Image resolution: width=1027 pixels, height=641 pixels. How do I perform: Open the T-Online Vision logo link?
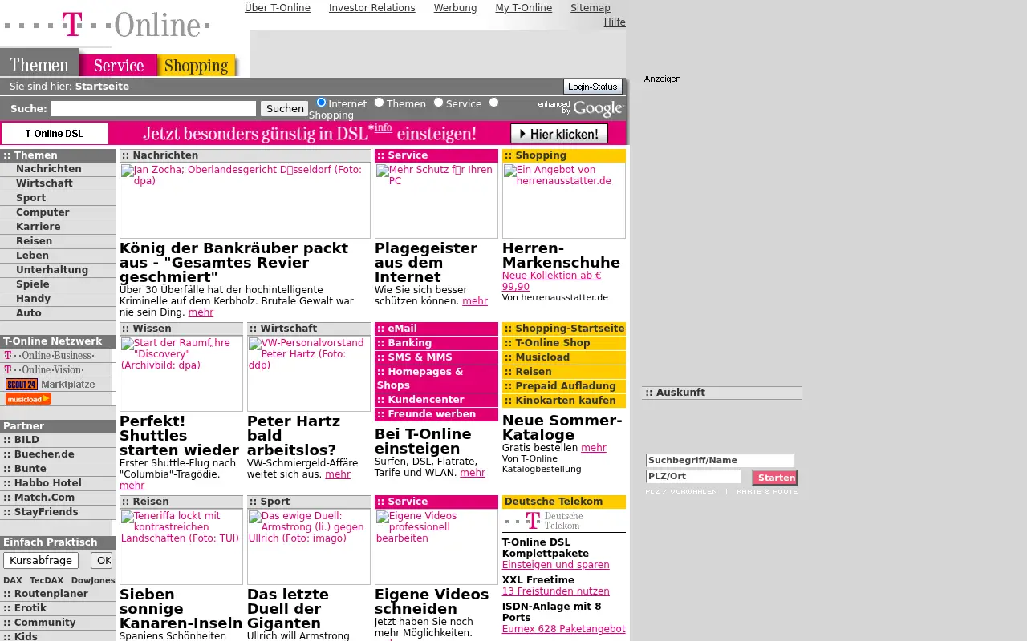coord(44,370)
